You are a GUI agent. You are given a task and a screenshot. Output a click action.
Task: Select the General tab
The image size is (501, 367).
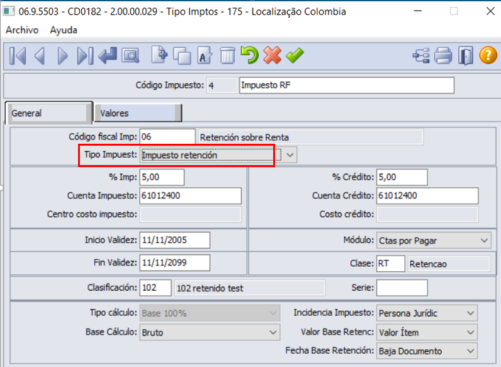[48, 113]
